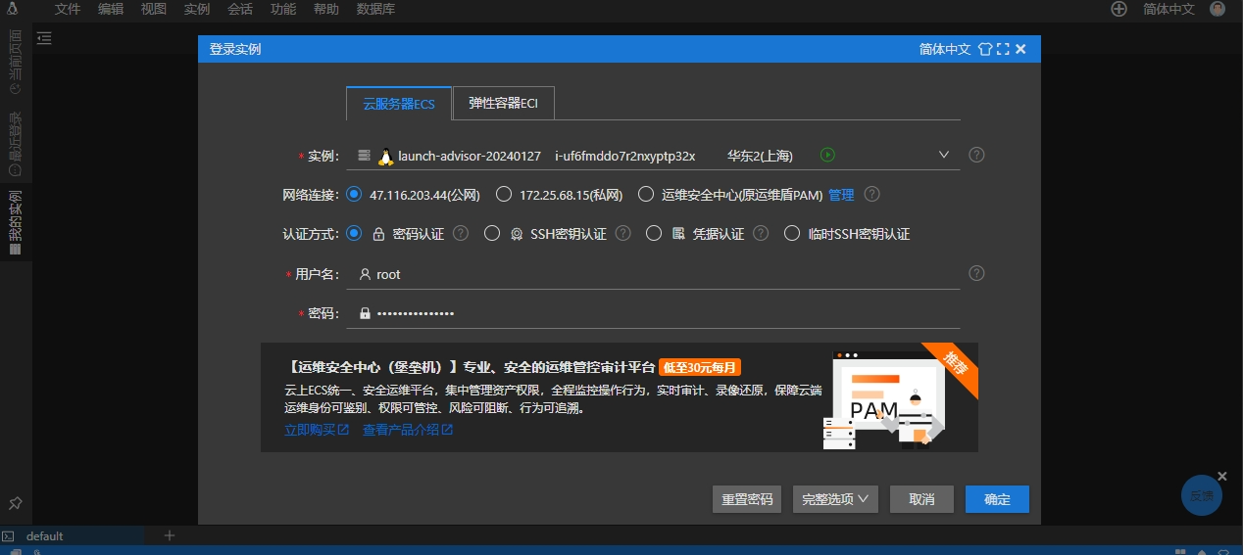Click the pin icon in the left sidebar

pyautogui.click(x=16, y=503)
